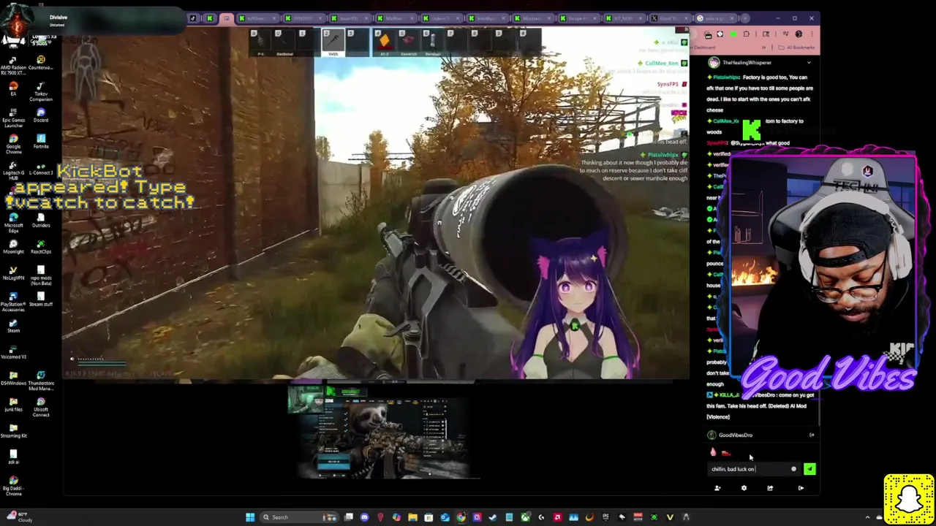Open the junk files desktop folder
The image size is (936, 526).
[x=13, y=405]
